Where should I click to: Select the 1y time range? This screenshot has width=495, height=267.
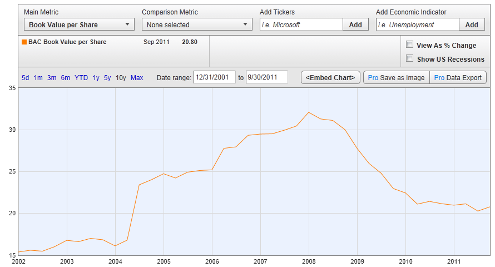click(x=96, y=78)
